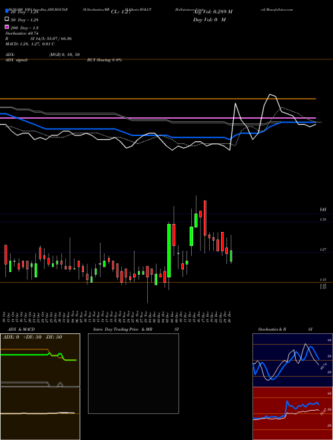Viewport: 333px width, 440px height.
Task: Click the RSI "14/3: 55.07 / 66.36" reading
Action: pyautogui.click(x=51, y=39)
